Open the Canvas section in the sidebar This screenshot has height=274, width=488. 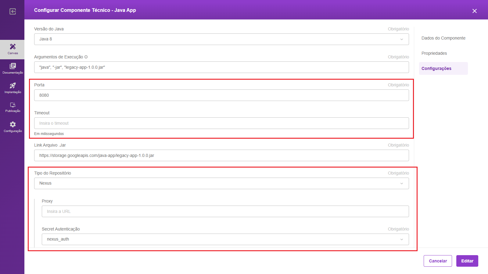[x=13, y=49]
